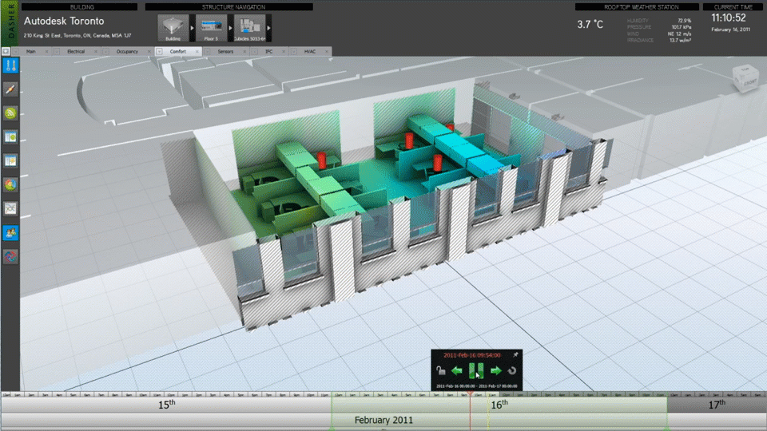Viewport: 767px width, 431px height.
Task: Expand the arrow after Cubicles thumbnail
Action: click(x=268, y=28)
